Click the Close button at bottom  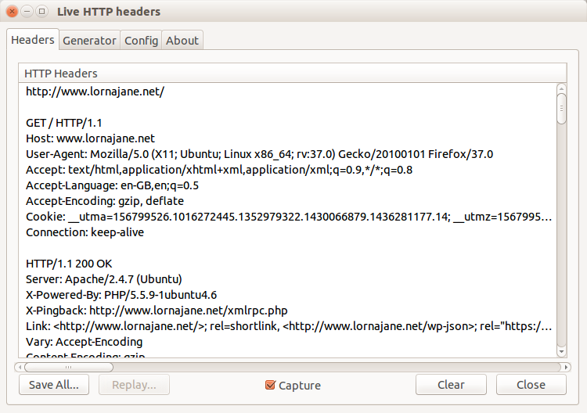pyautogui.click(x=531, y=385)
